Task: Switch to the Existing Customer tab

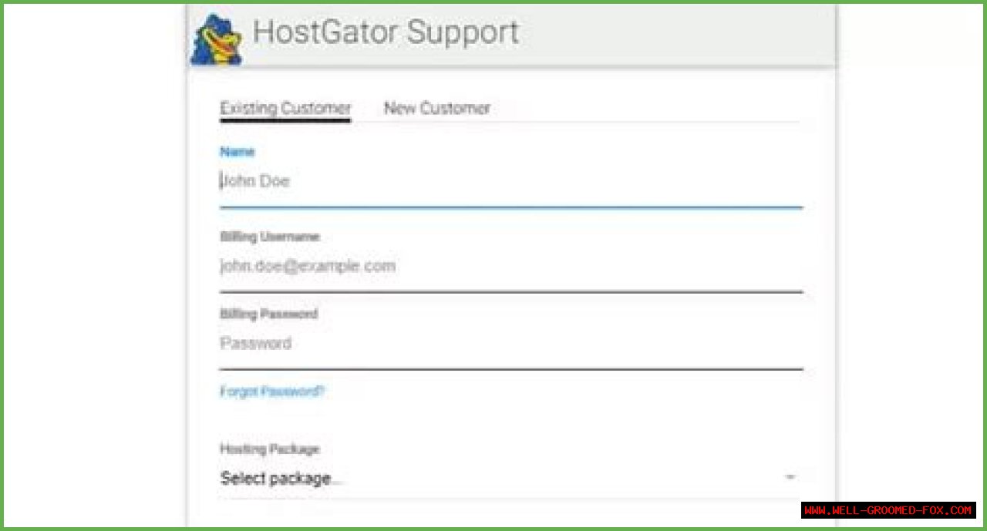Action: coord(285,108)
